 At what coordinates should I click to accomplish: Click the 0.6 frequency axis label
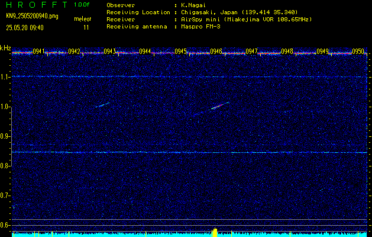click(x=5, y=225)
